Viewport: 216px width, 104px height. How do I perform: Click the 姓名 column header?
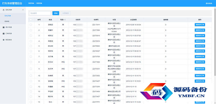(50, 20)
